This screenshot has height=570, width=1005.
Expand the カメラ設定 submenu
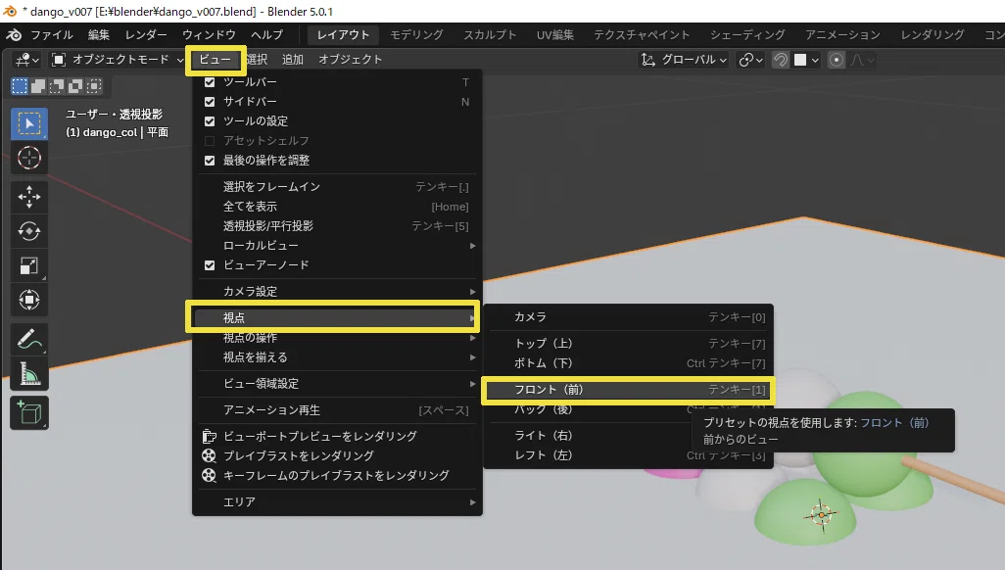pos(337,291)
